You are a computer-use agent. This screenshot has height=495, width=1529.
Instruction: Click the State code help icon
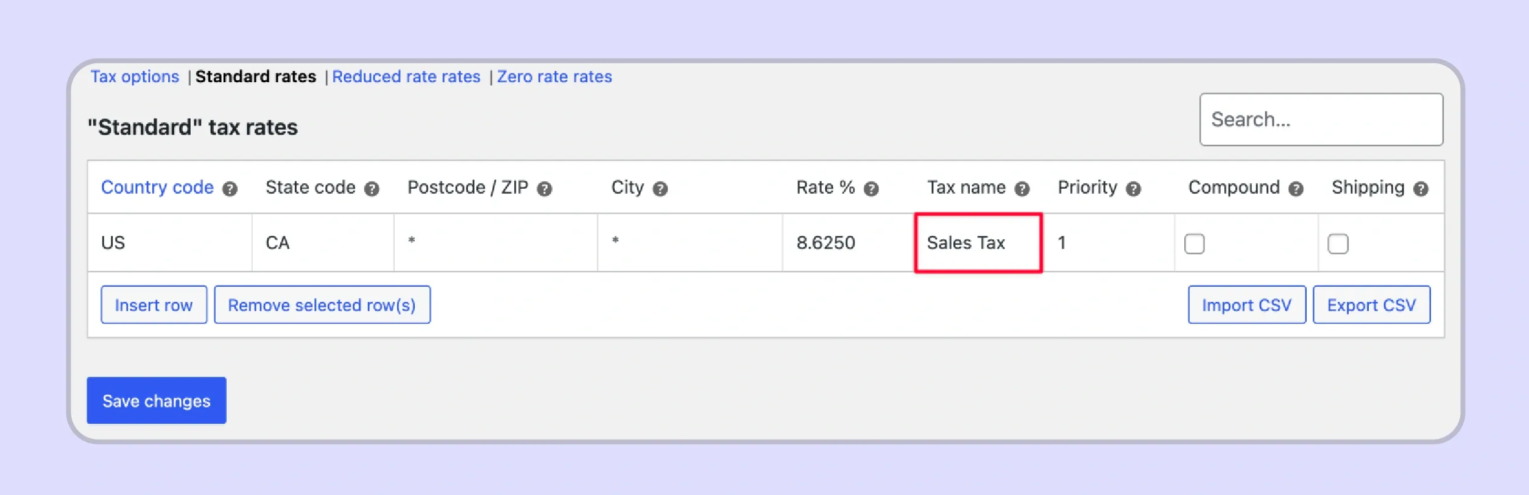tap(372, 189)
